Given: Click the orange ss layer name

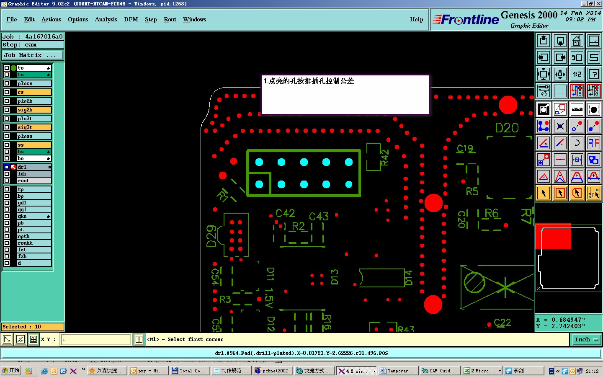Looking at the screenshot, I should pyautogui.click(x=34, y=145).
